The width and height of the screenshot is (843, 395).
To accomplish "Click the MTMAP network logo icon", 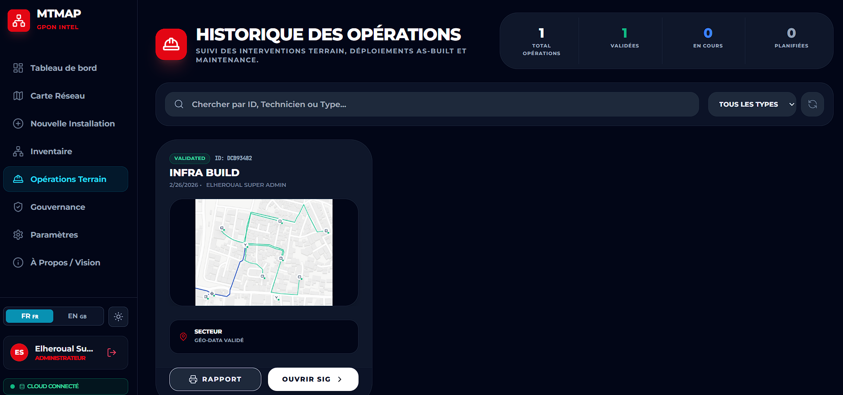I will 19,21.
